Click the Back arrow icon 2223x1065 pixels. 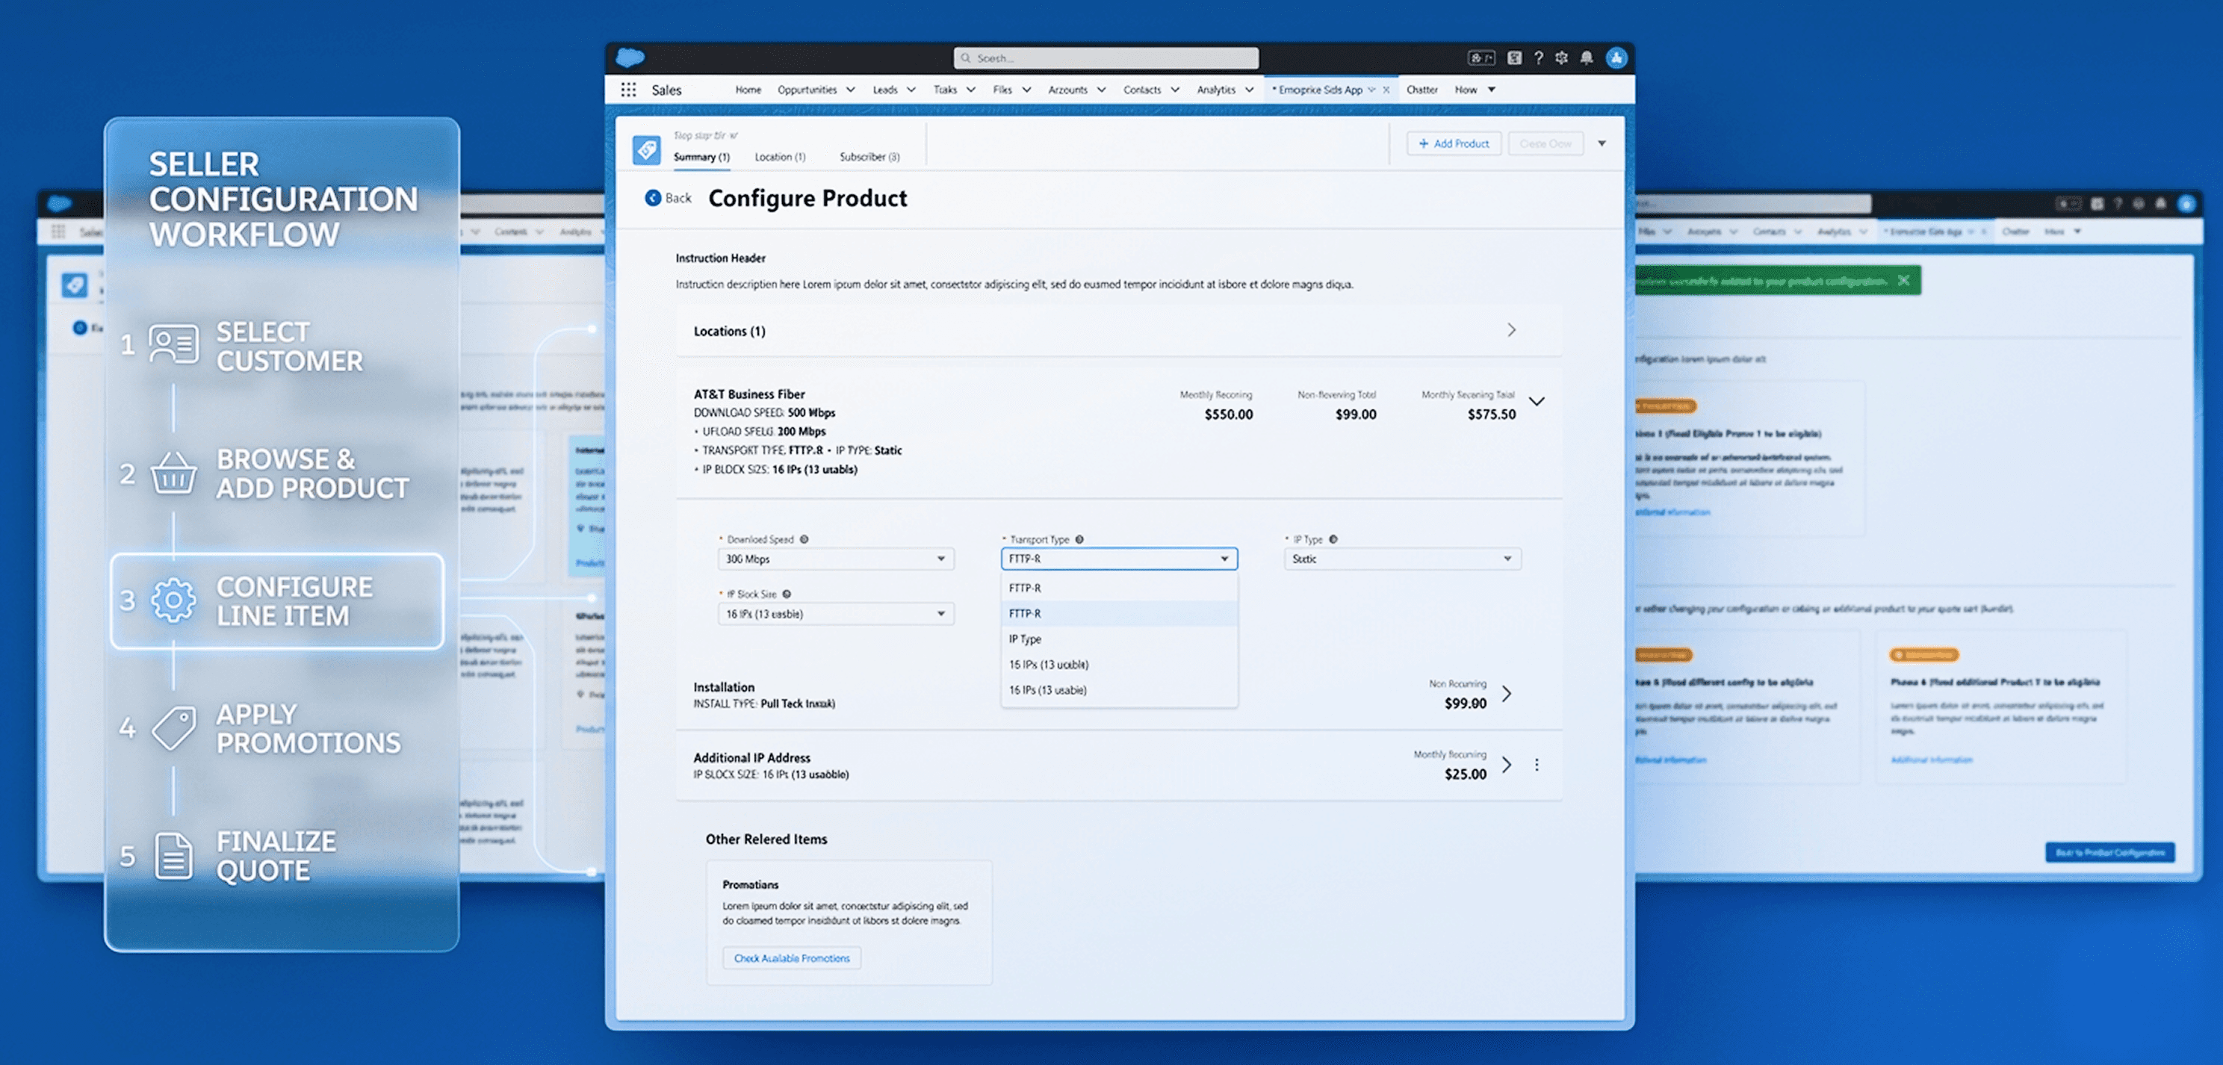click(x=654, y=198)
